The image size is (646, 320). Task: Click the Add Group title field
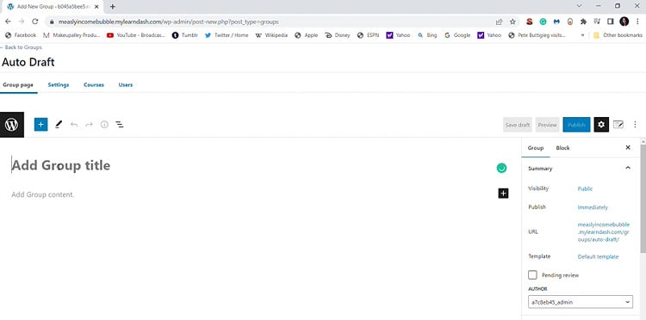(61, 165)
